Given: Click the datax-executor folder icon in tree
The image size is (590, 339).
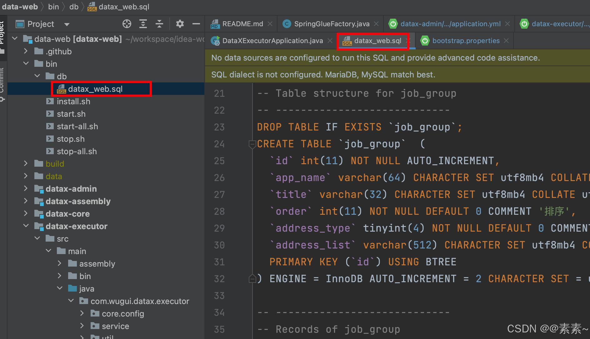Looking at the screenshot, I should tap(39, 226).
